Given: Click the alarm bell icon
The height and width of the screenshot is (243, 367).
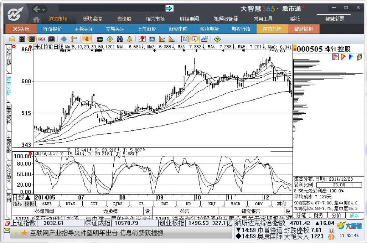Looking at the screenshot, I should click(x=129, y=39).
